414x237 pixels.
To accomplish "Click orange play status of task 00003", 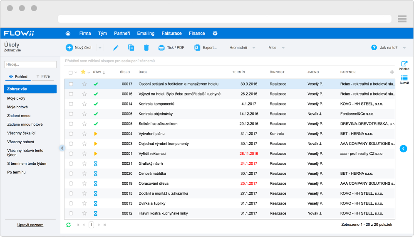I will point(96,144).
